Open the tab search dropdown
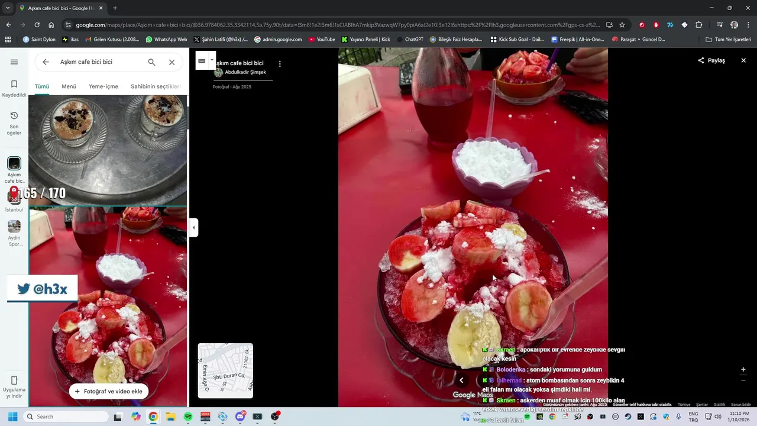 click(7, 8)
